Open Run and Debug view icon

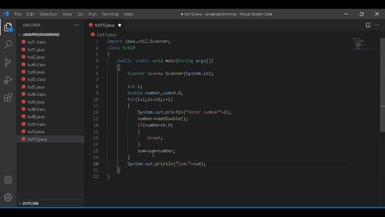(x=8, y=80)
